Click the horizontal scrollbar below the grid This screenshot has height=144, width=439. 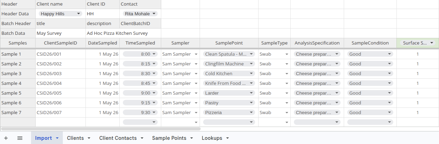coord(101,129)
